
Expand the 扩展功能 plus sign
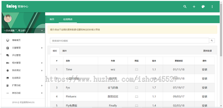tap(42, 85)
